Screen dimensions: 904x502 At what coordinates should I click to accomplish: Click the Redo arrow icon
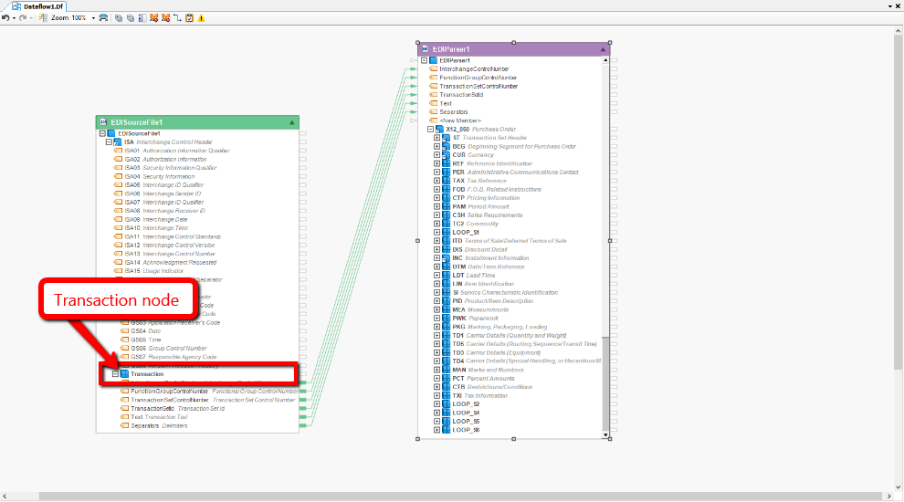[x=23, y=18]
